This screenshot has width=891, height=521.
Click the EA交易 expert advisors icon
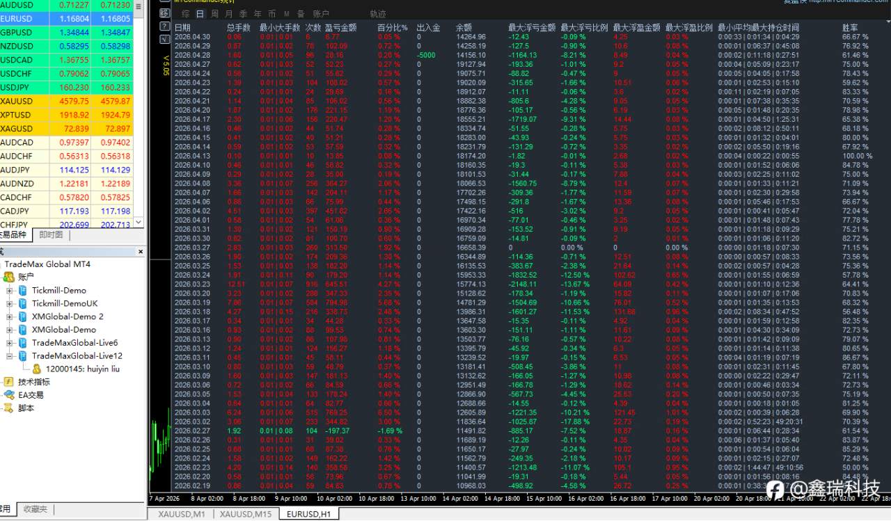9,395
